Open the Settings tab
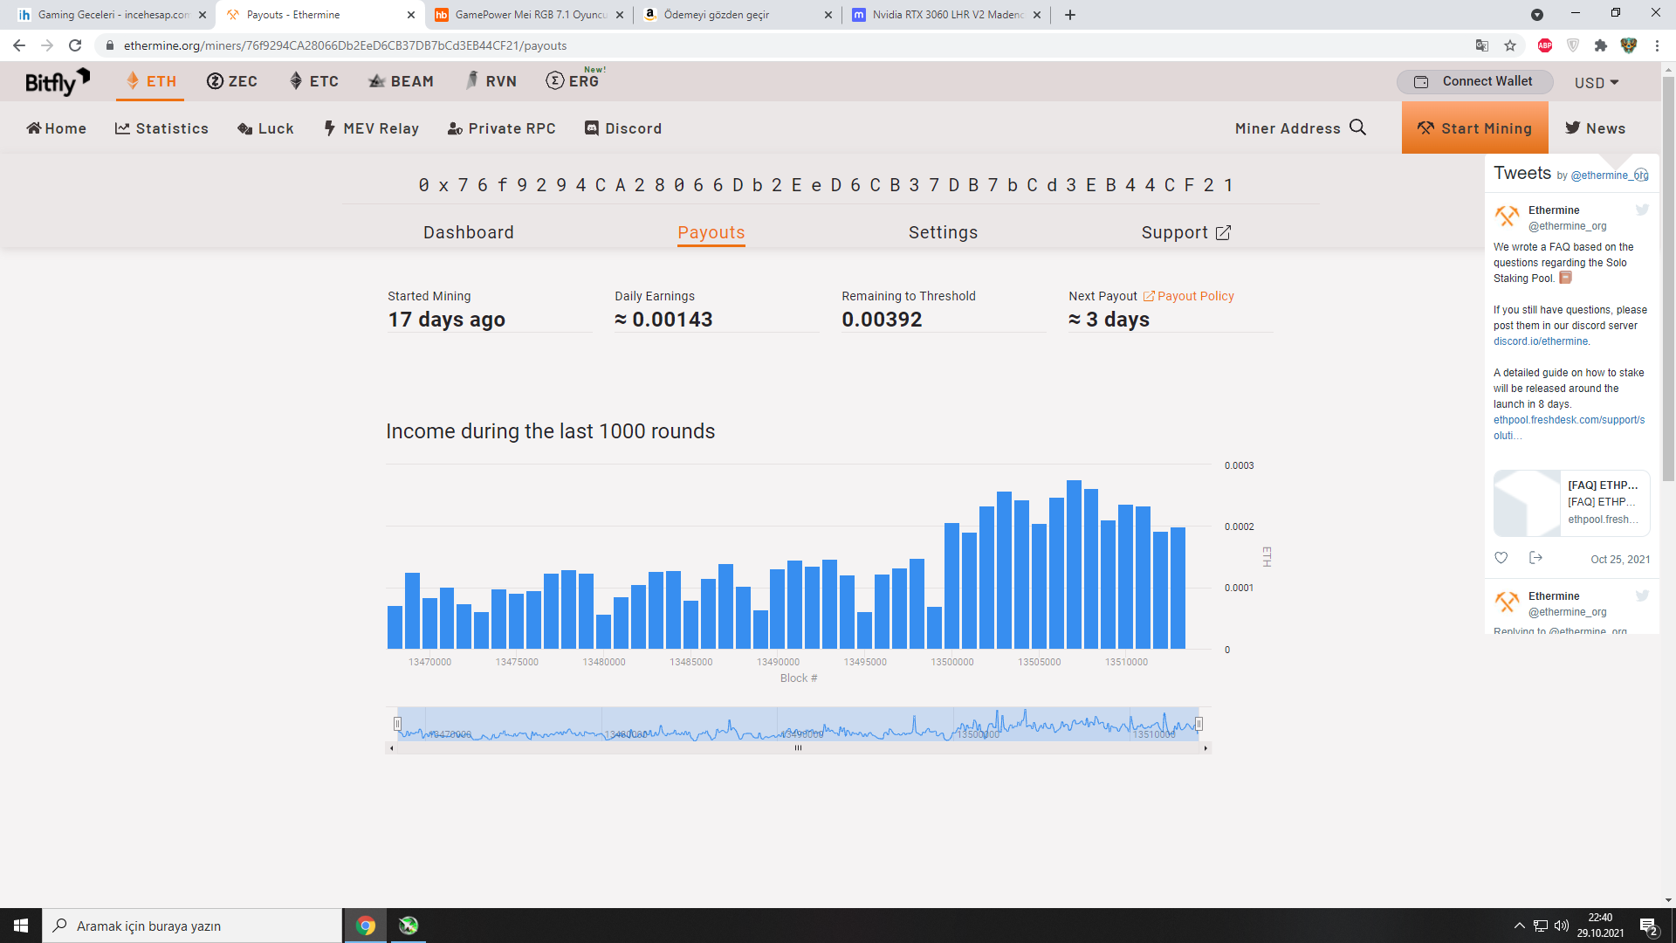This screenshot has height=943, width=1676. [x=943, y=232]
